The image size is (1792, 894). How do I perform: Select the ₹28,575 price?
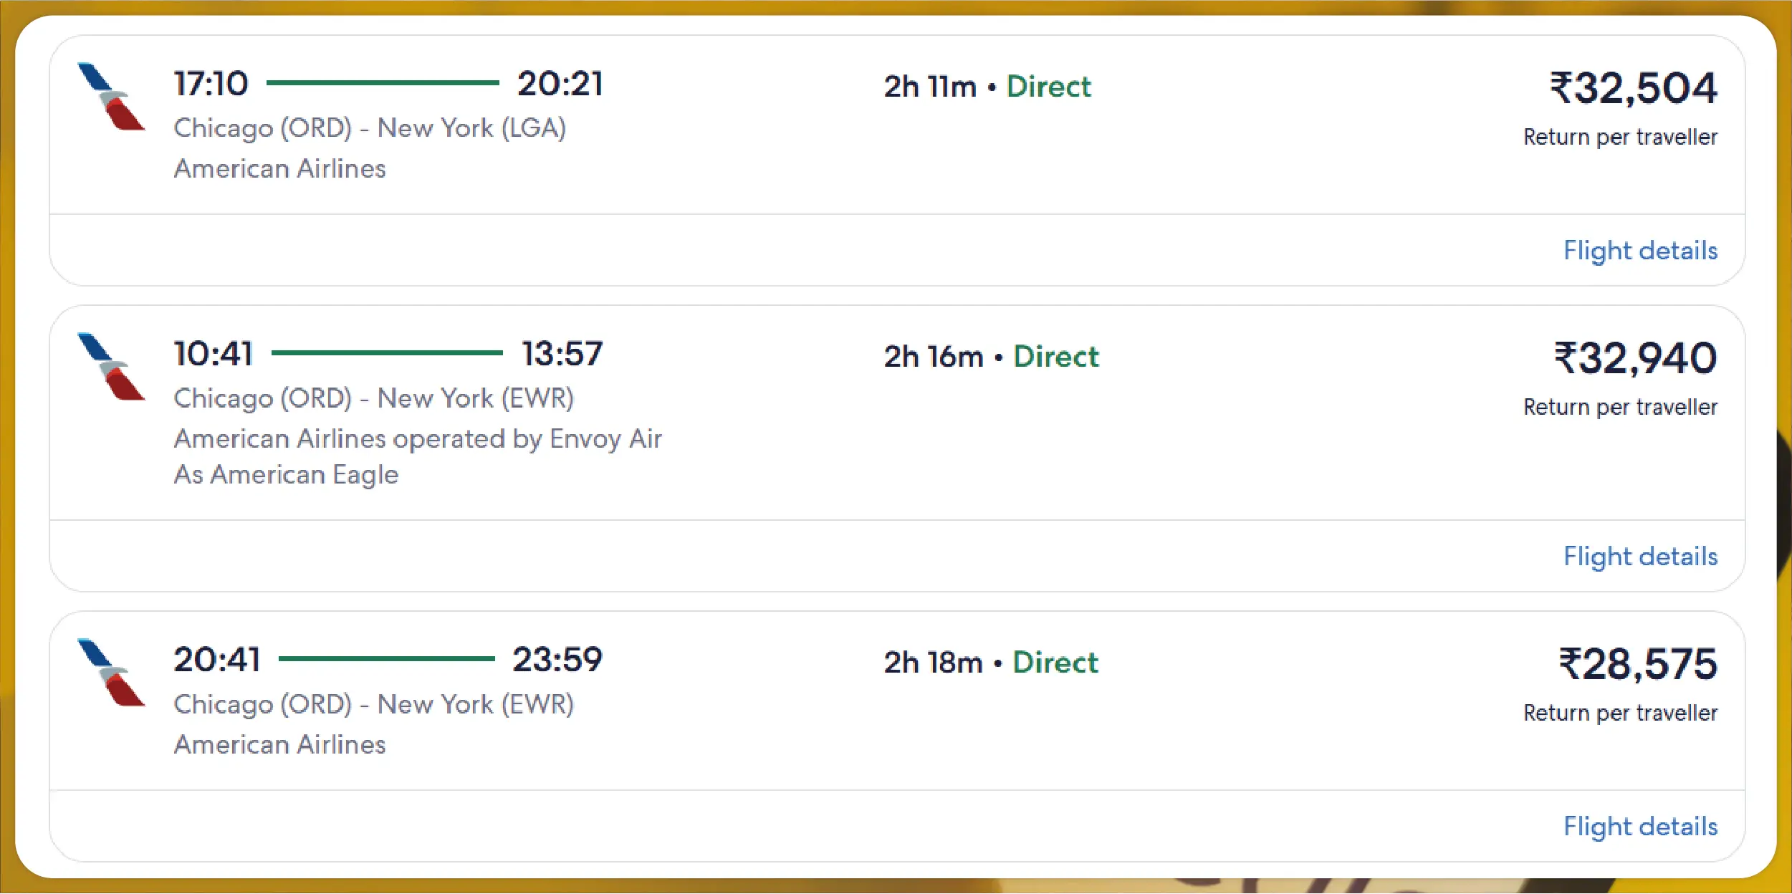(1638, 665)
